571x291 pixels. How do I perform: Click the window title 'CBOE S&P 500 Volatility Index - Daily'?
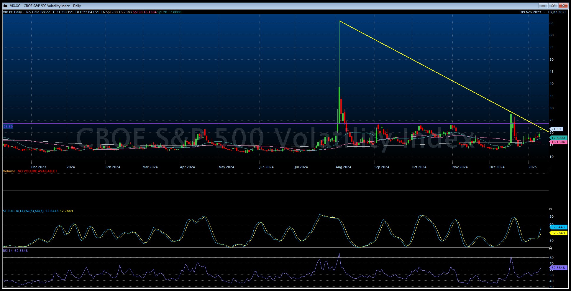52,6
